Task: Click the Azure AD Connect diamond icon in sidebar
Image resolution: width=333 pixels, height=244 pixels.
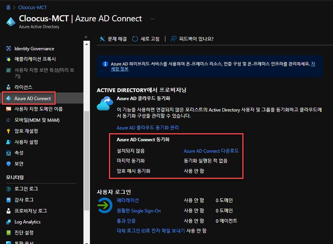Action: point(8,98)
